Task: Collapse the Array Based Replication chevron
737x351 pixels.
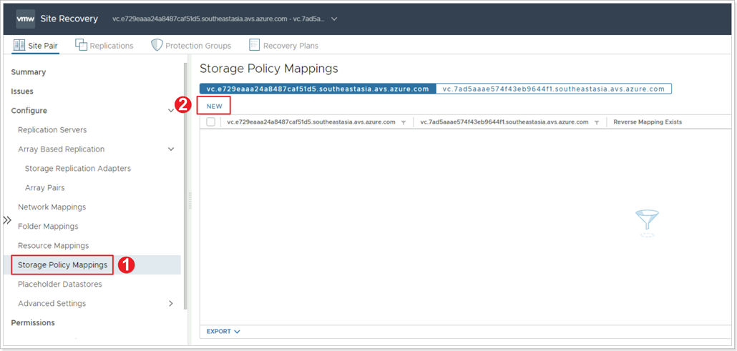Action: (x=171, y=149)
